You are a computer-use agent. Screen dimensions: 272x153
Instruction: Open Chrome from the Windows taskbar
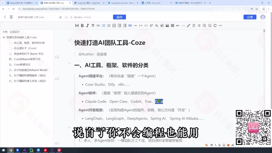(11, 150)
